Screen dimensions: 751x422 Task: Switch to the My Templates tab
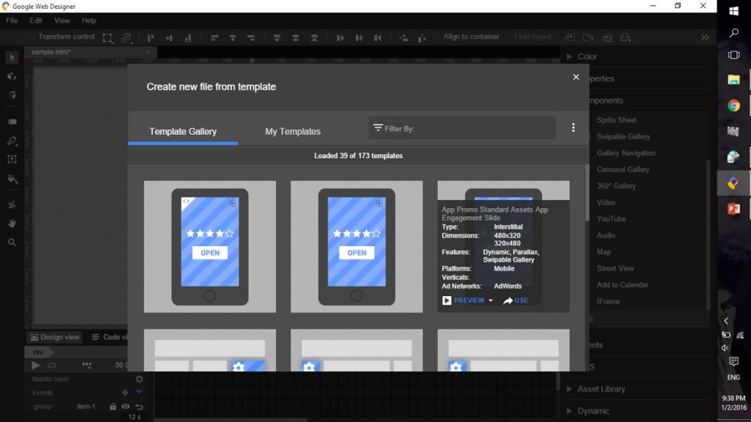293,131
